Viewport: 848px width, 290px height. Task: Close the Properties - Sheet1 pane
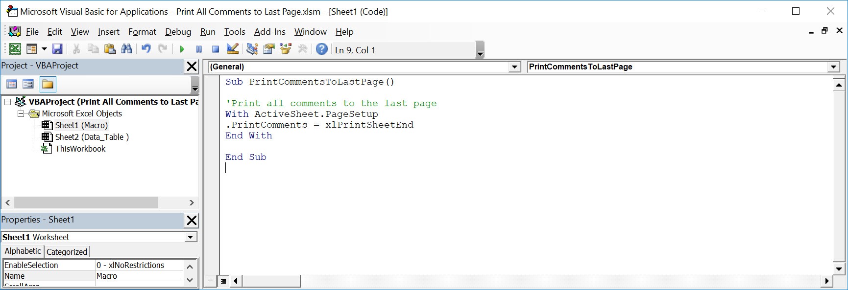point(192,221)
